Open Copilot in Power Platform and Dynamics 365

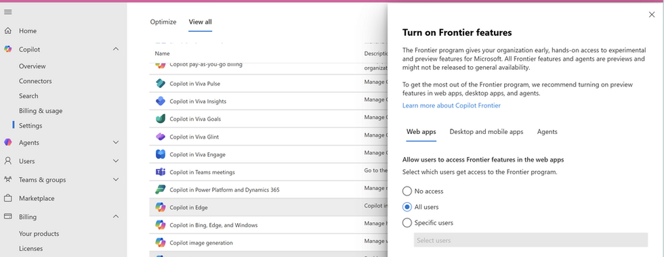point(224,190)
